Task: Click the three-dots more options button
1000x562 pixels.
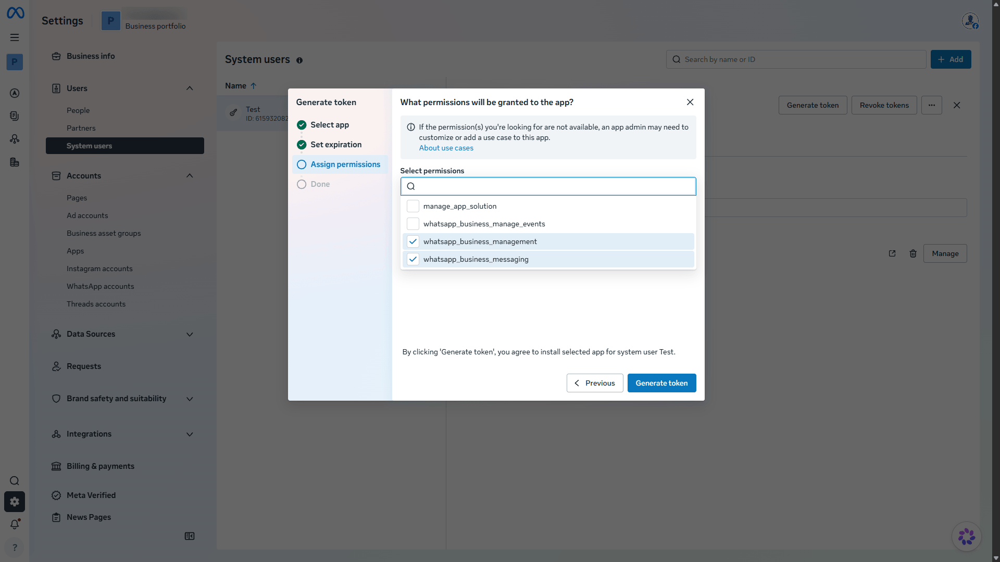Action: click(x=932, y=105)
